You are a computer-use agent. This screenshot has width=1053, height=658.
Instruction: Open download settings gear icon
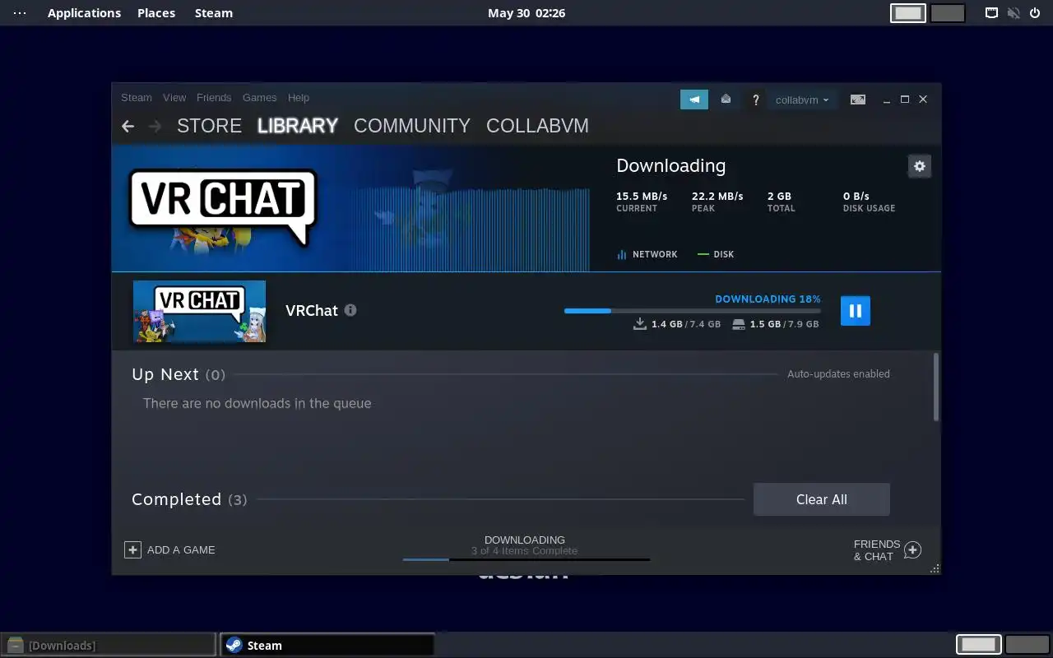click(919, 166)
